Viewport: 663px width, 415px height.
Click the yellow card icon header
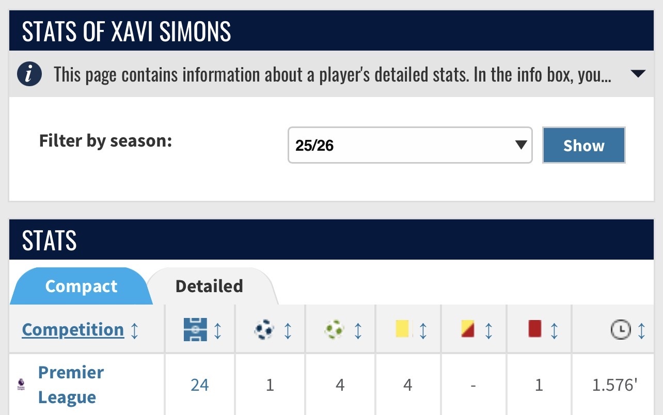pos(403,329)
